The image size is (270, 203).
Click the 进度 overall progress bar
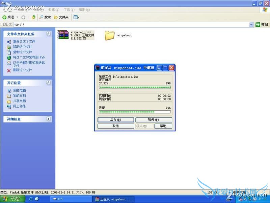click(135, 112)
